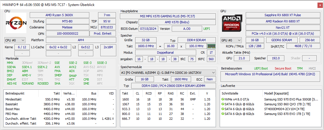The image size is (324, 130).
Task: Click green status icon for NVMe drive
Action: (x=223, y=99)
